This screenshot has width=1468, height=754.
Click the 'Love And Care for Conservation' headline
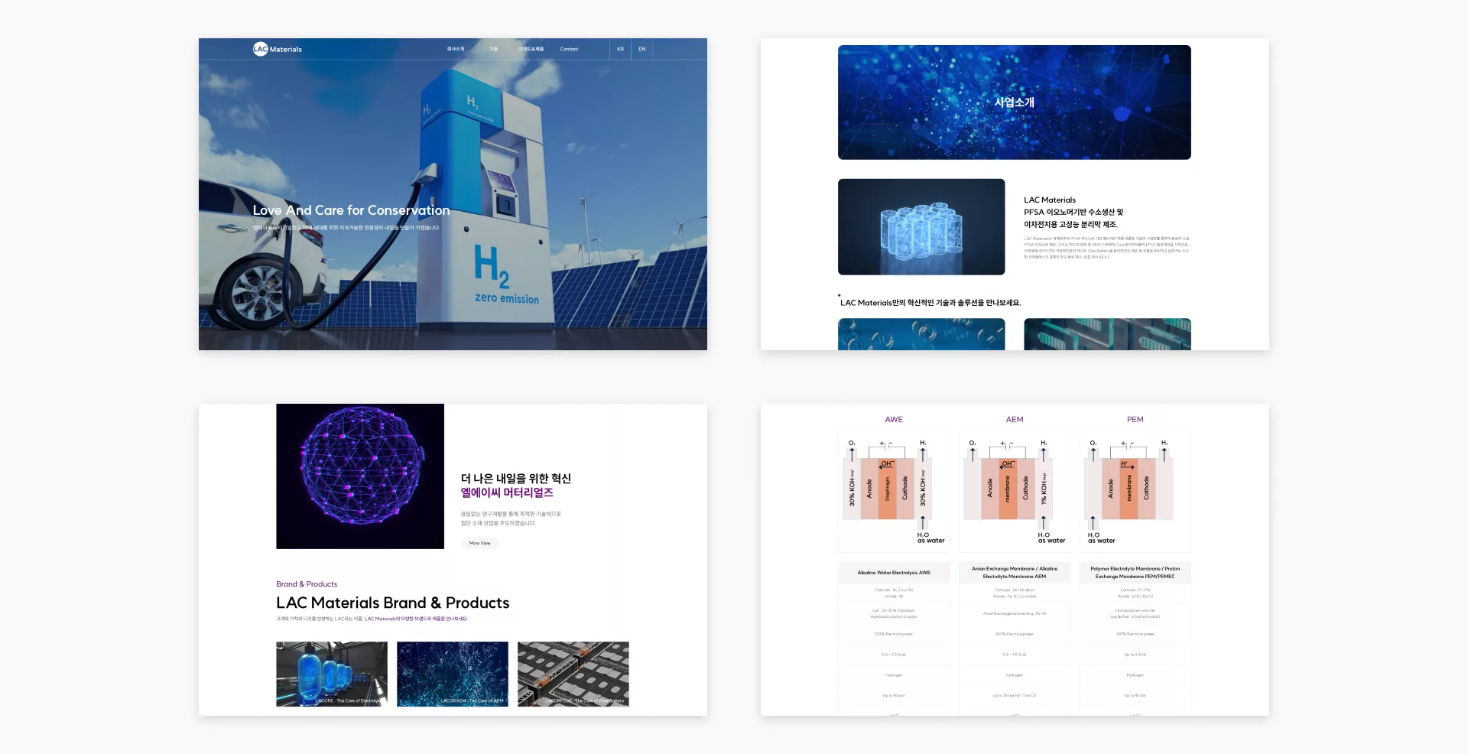(x=351, y=210)
